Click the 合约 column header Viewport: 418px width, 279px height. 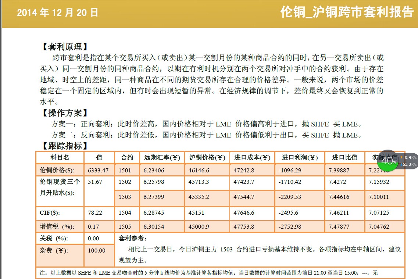tap(127, 157)
